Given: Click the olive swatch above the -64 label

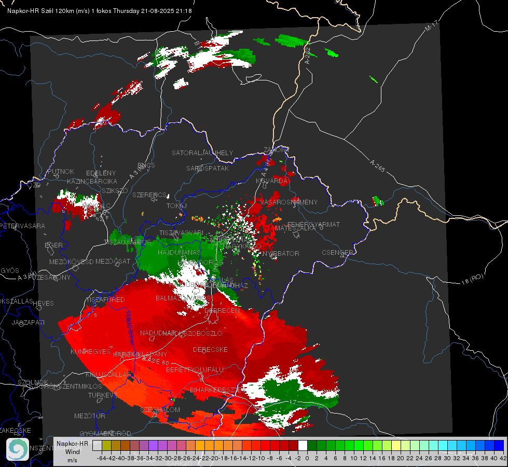Looking at the screenshot, I should pos(106,445).
